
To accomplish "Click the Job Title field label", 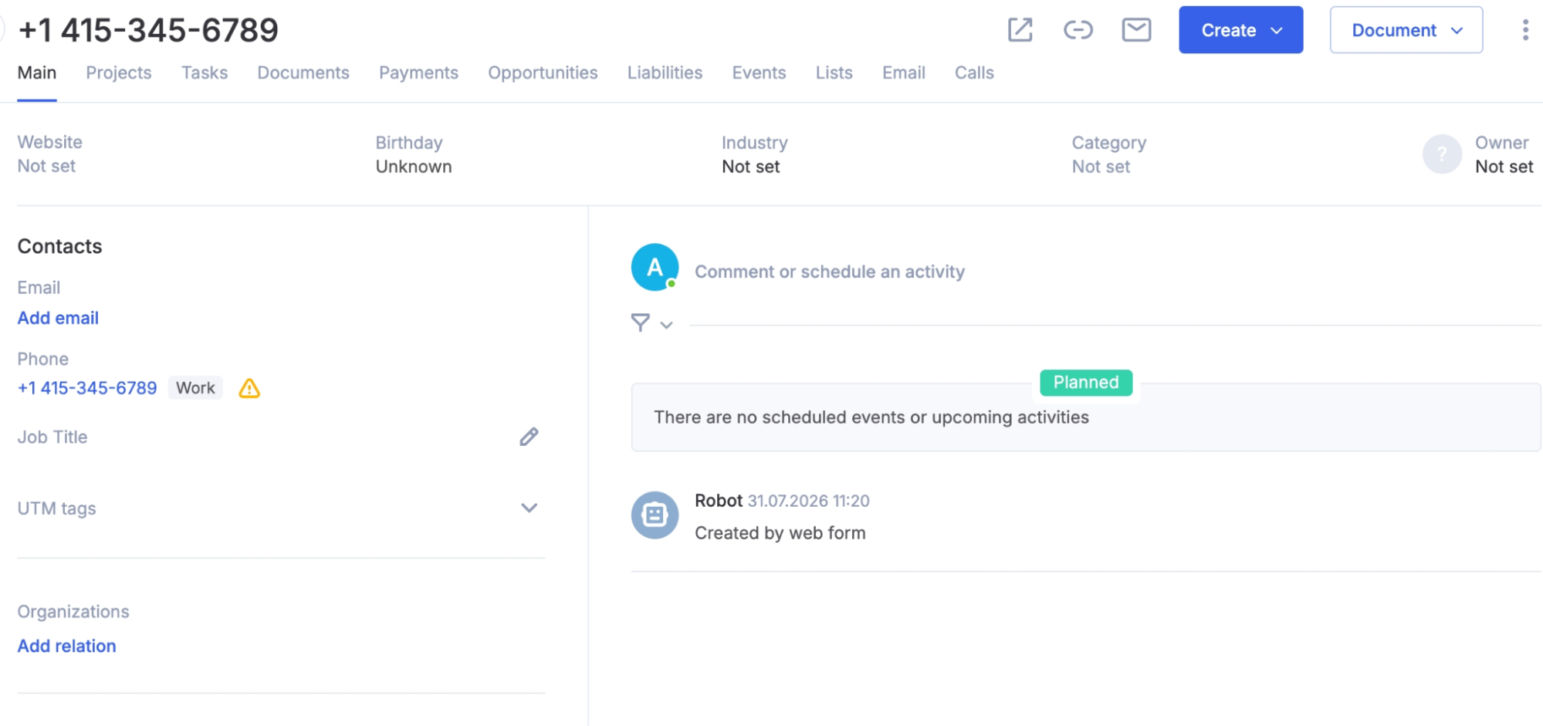I will point(52,437).
